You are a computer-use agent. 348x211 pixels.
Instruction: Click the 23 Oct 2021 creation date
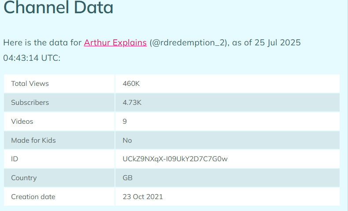(x=143, y=197)
